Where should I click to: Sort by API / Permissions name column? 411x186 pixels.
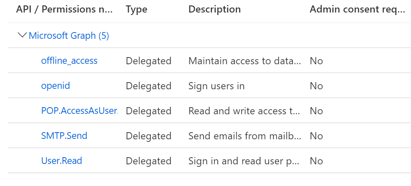click(64, 9)
